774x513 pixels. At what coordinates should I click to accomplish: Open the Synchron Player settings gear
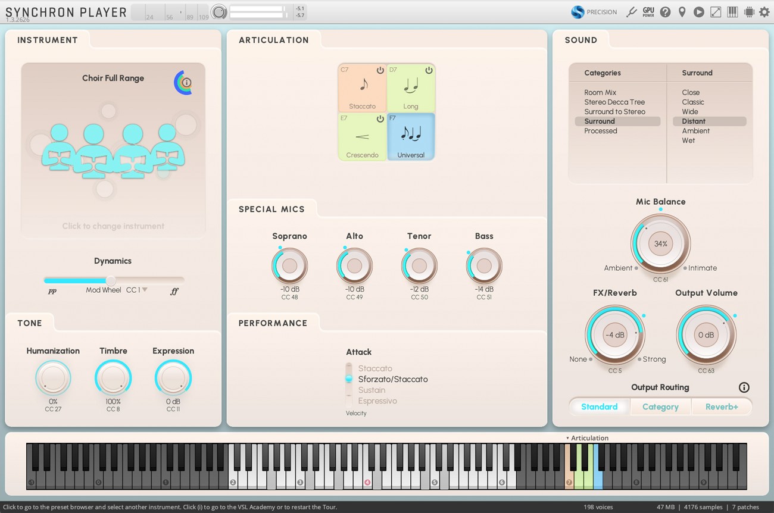point(764,11)
